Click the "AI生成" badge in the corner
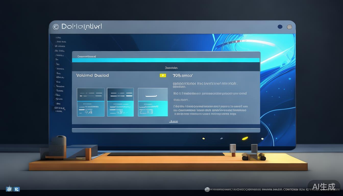 324,186
